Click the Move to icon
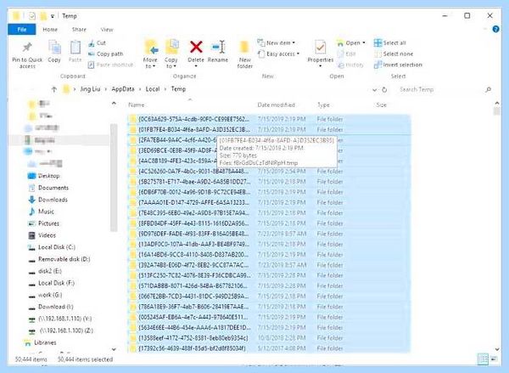Screen dimensions: 509x373 151,48
